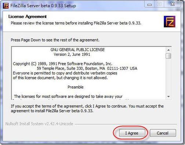Click the 'Nullsoft Install System' label
Image resolution: width=185 pixels, height=145 pixels.
coord(39,124)
